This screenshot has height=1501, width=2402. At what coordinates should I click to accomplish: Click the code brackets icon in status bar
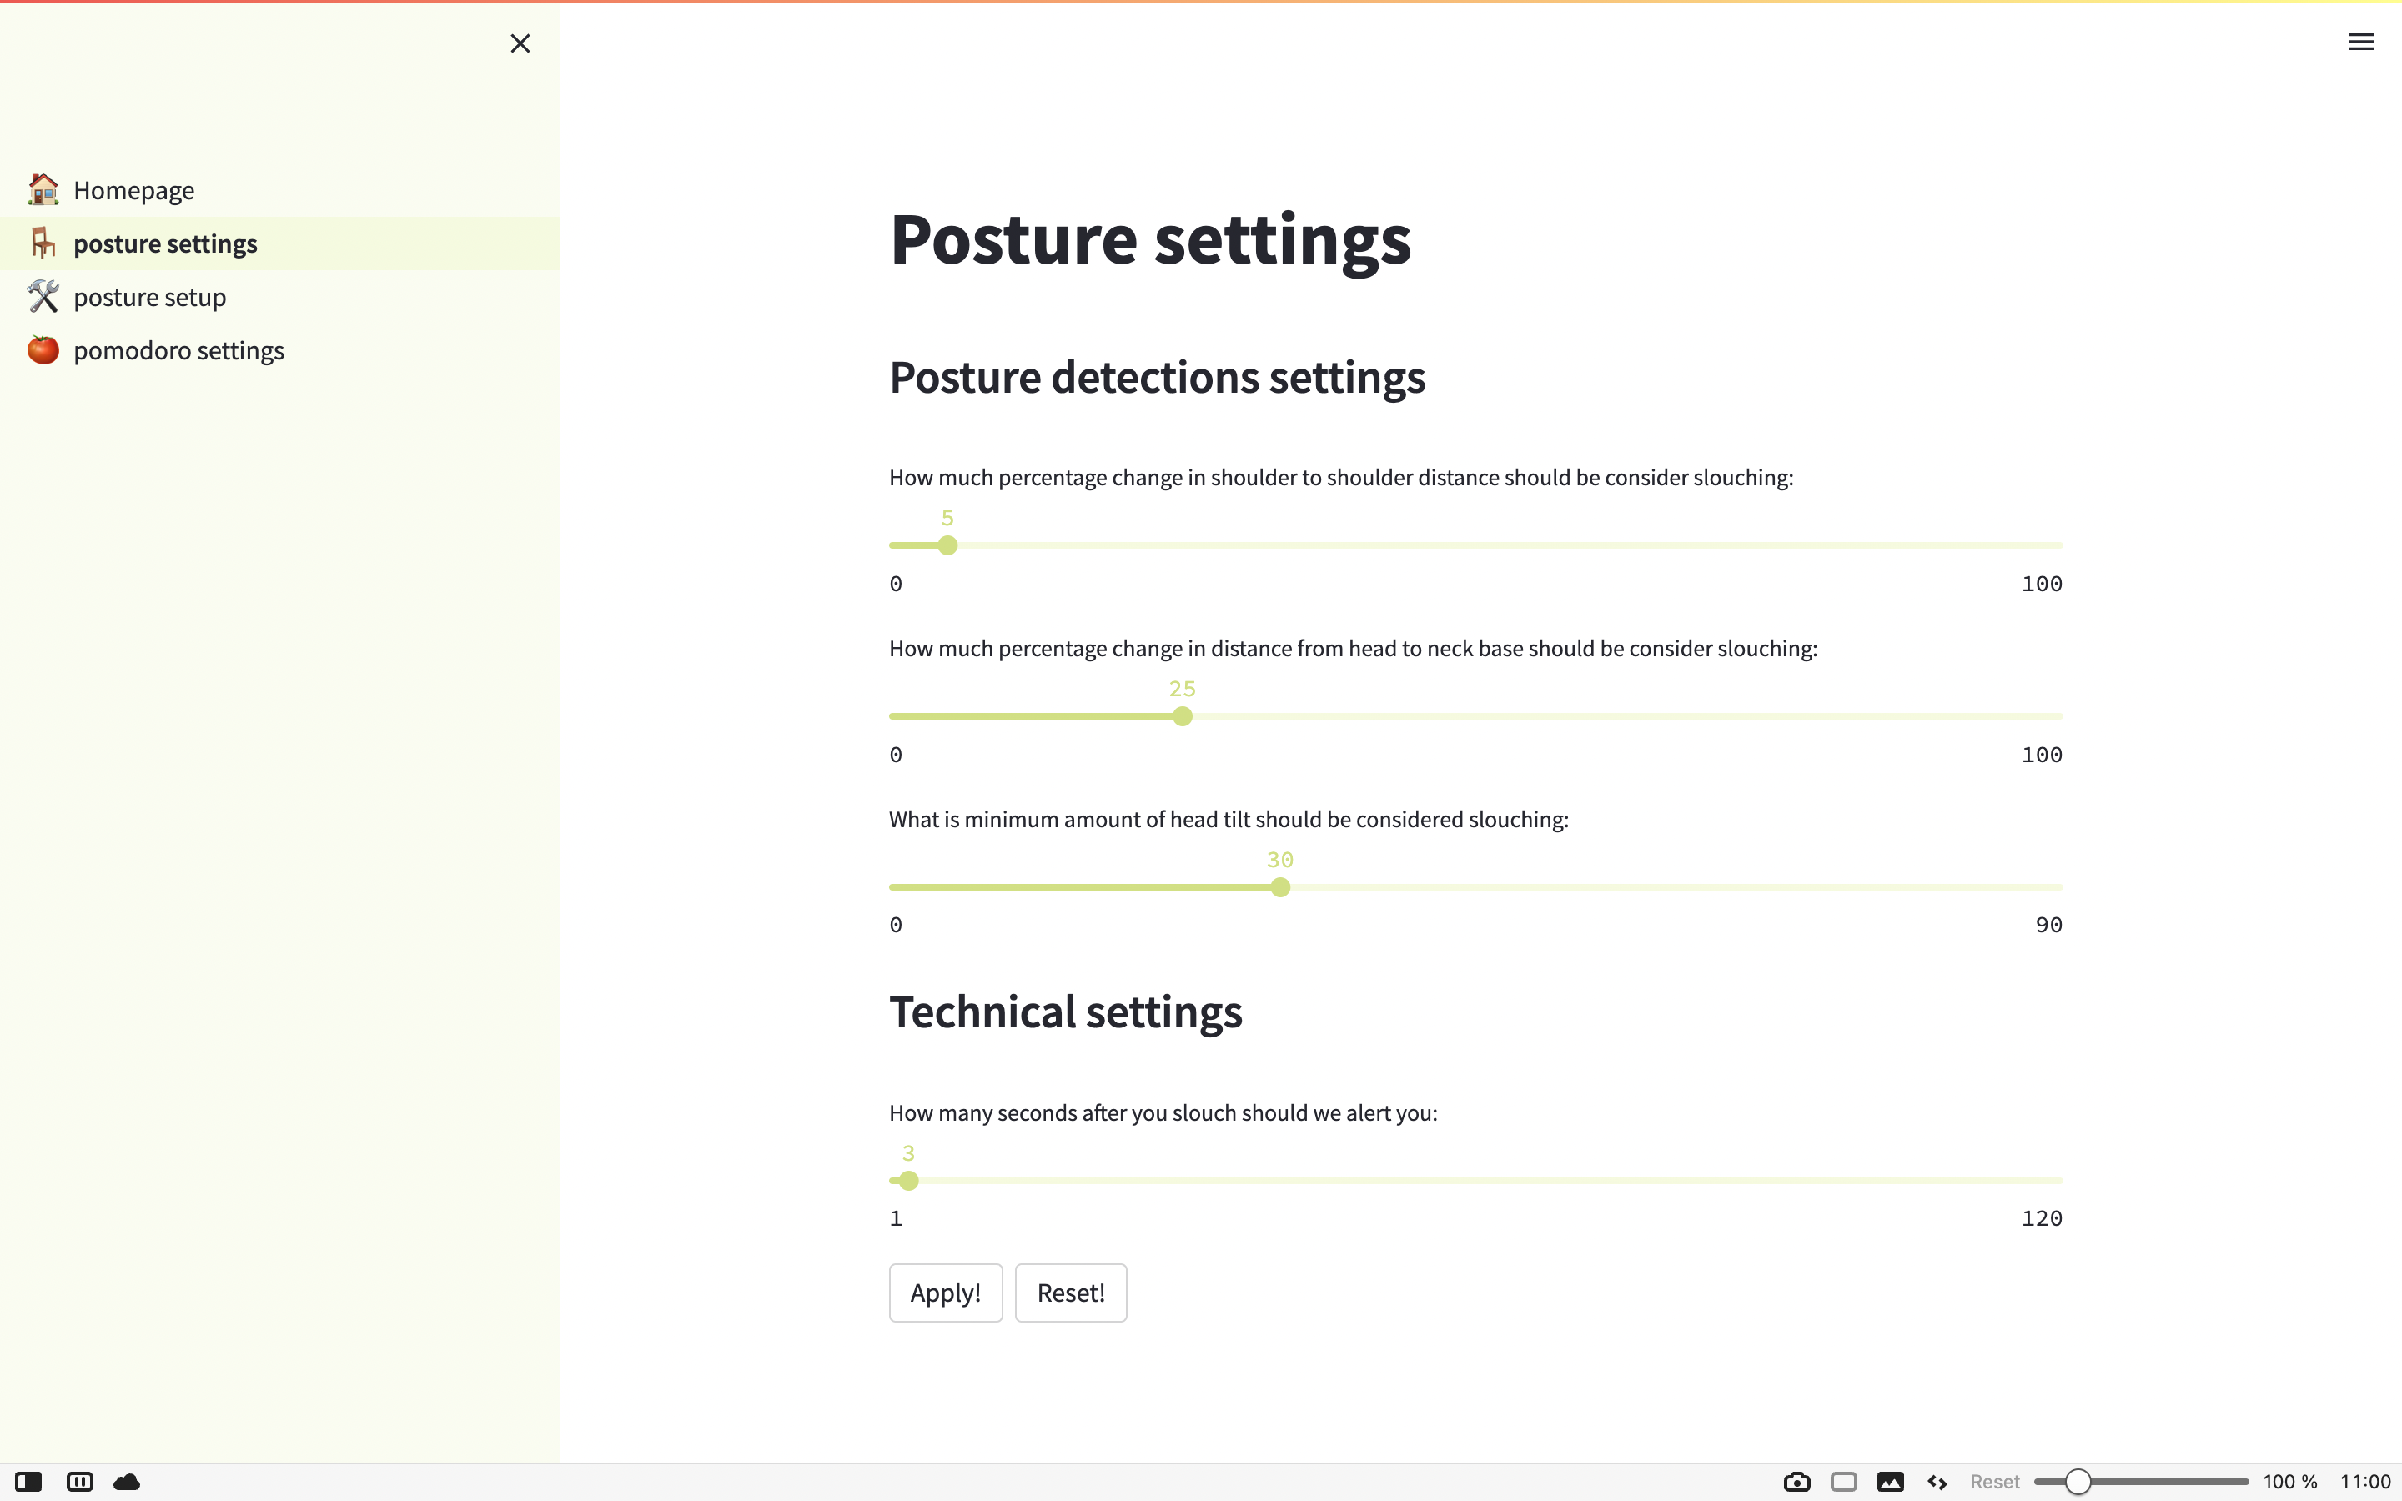[1937, 1482]
